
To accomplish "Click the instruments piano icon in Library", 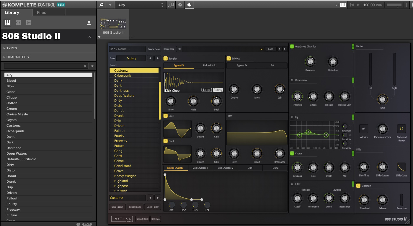I will [x=7, y=23].
